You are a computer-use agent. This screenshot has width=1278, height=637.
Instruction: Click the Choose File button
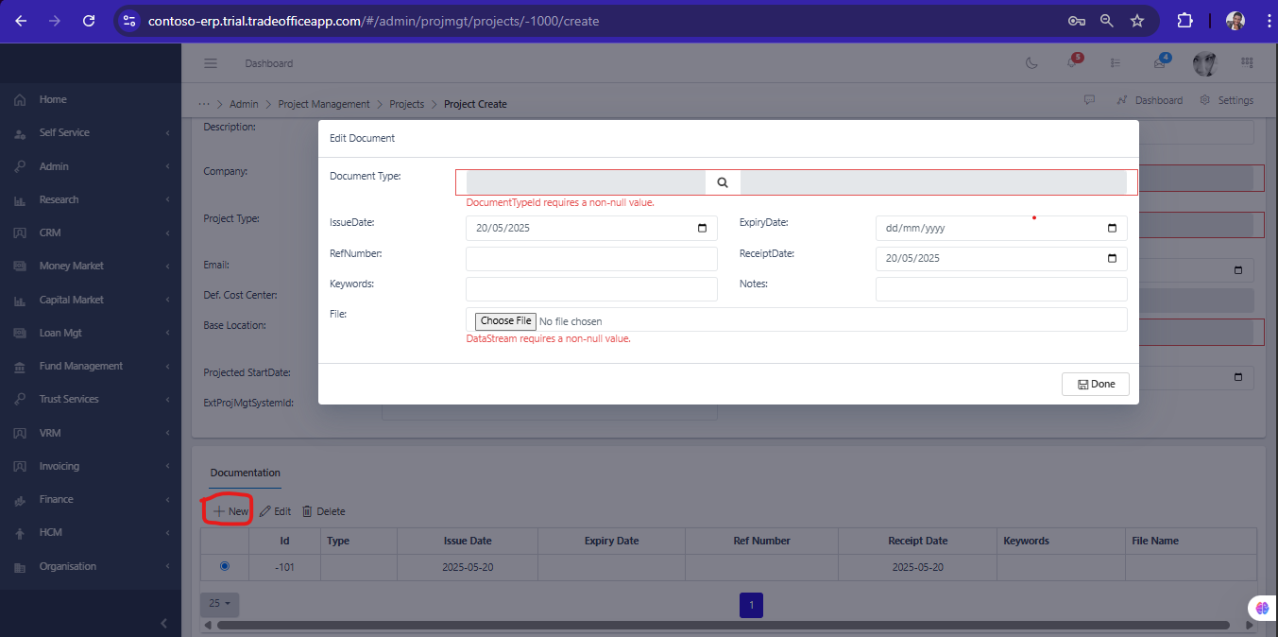[x=505, y=321]
